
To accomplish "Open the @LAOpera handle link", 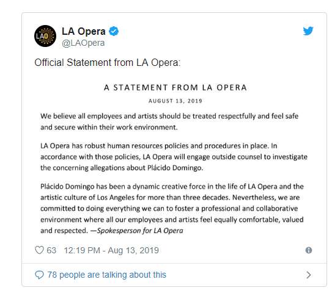I will coord(83,43).
